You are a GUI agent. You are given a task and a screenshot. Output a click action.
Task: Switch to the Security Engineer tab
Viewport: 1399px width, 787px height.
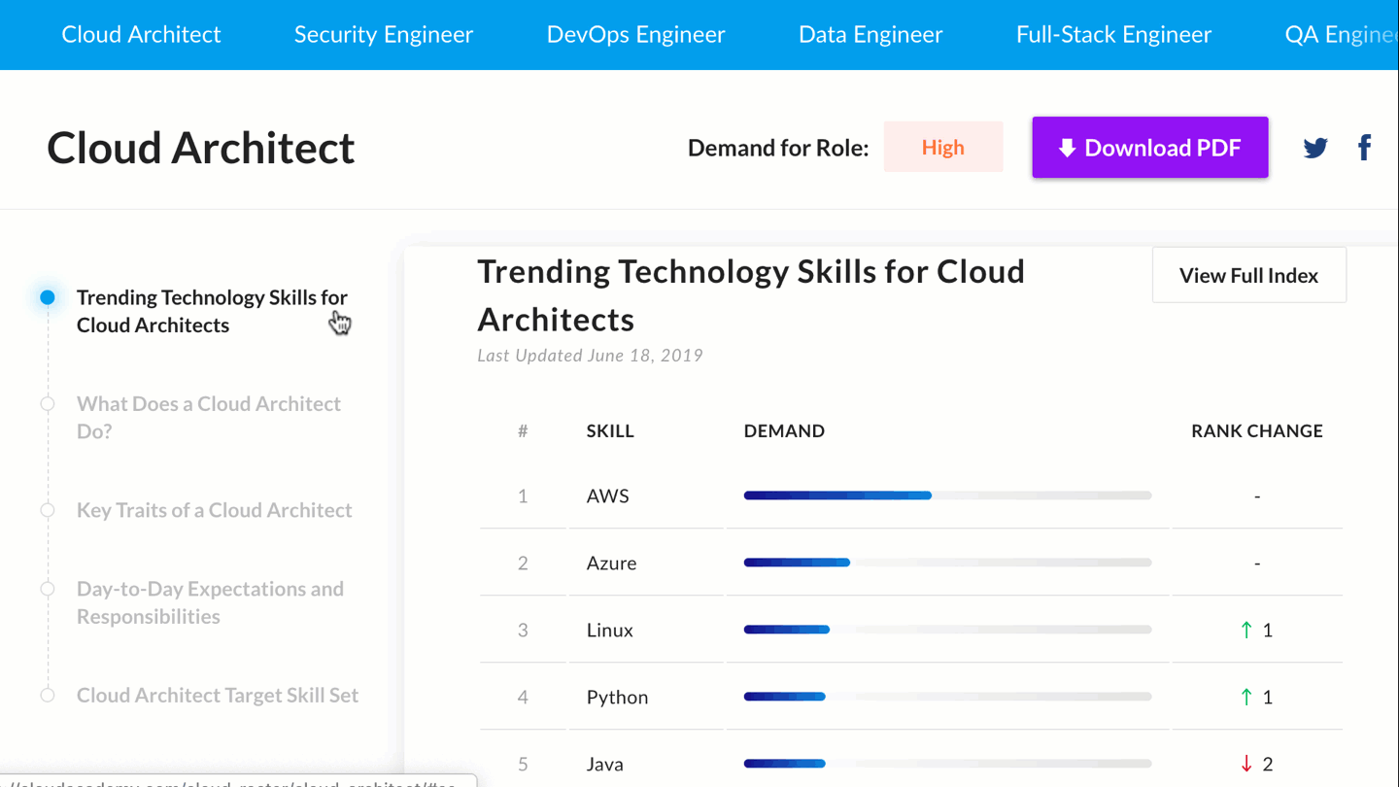click(384, 34)
